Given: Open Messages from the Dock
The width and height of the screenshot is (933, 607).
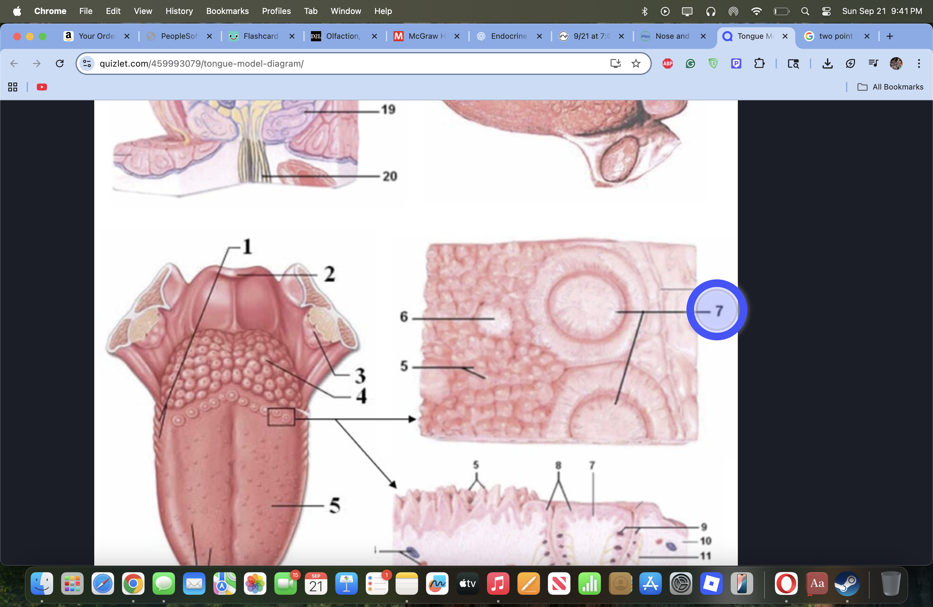Looking at the screenshot, I should 163,583.
